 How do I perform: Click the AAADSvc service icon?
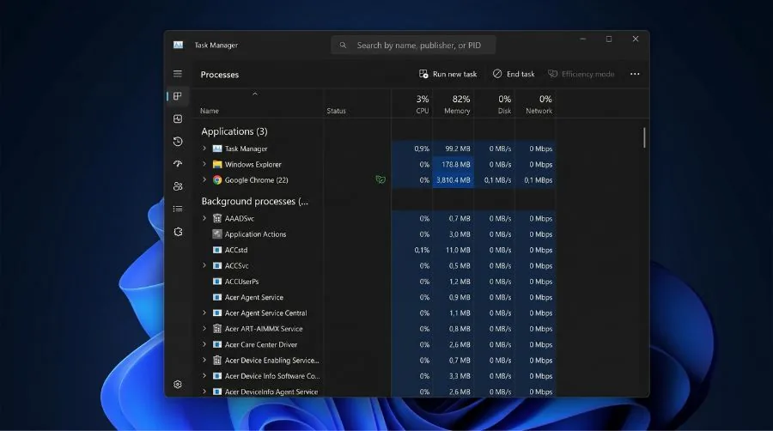(217, 218)
